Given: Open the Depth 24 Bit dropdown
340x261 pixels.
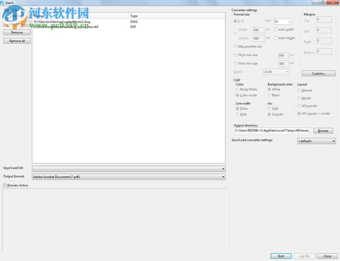Looking at the screenshot, I should (x=276, y=72).
